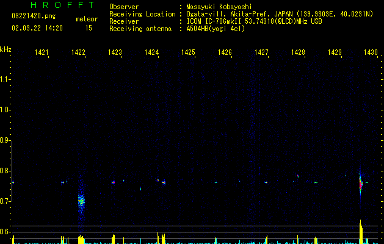Click the 1424 time axis marker
This screenshot has width=384, height=244.
click(151, 52)
